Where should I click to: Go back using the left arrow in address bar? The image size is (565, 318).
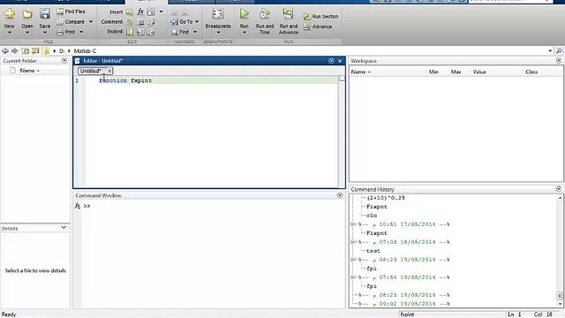(5, 51)
